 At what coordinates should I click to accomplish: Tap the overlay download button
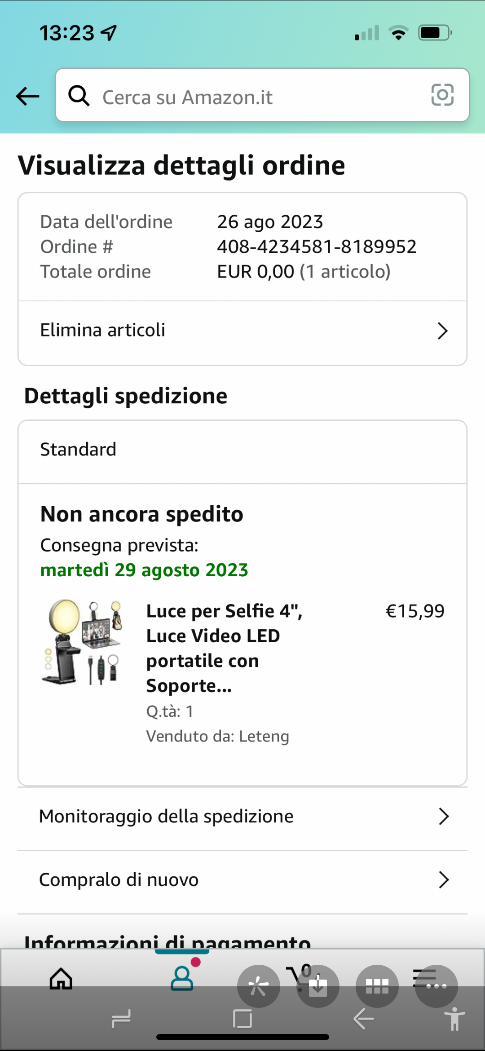click(x=318, y=986)
